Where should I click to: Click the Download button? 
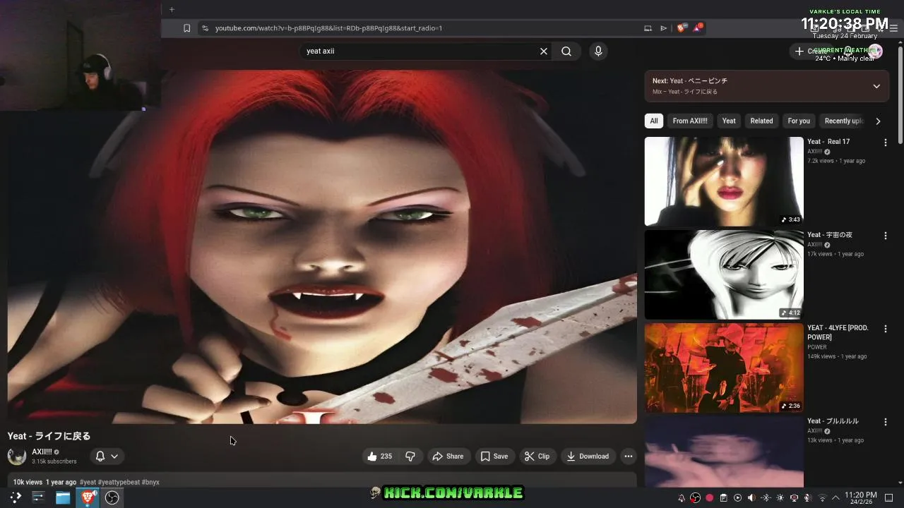pyautogui.click(x=588, y=456)
